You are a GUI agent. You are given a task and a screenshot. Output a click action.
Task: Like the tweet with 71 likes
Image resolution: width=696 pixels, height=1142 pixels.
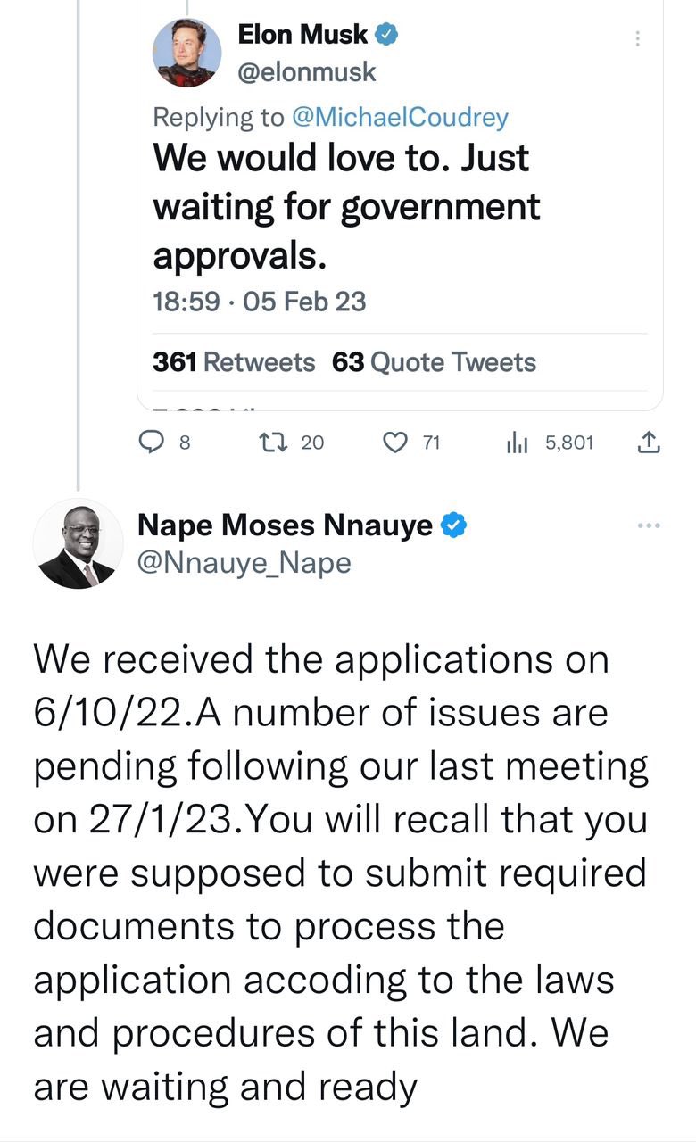[395, 442]
